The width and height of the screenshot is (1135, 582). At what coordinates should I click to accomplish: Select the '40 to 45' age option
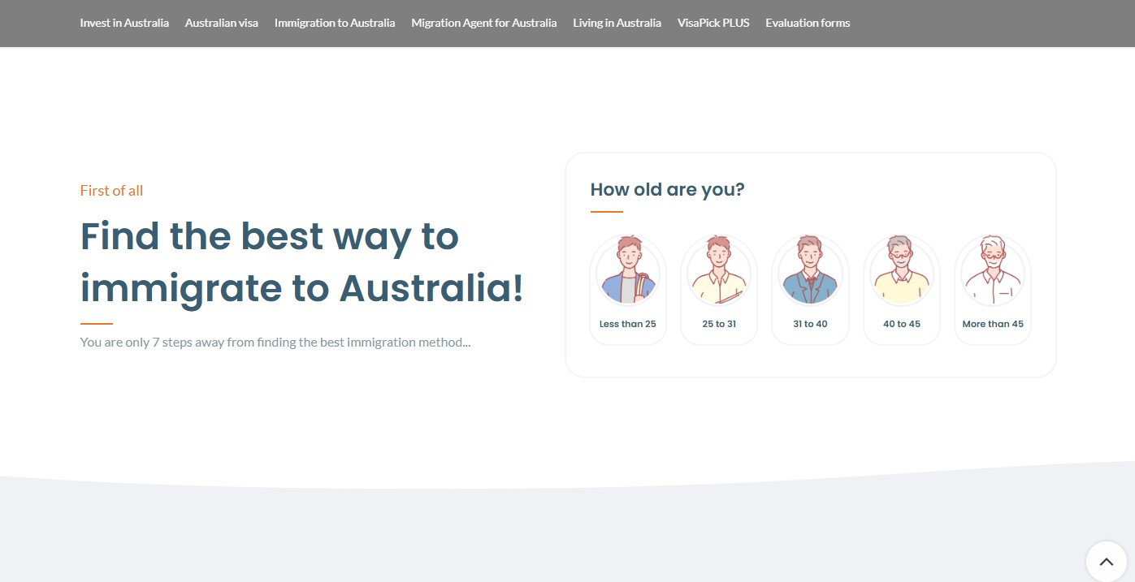tap(902, 290)
